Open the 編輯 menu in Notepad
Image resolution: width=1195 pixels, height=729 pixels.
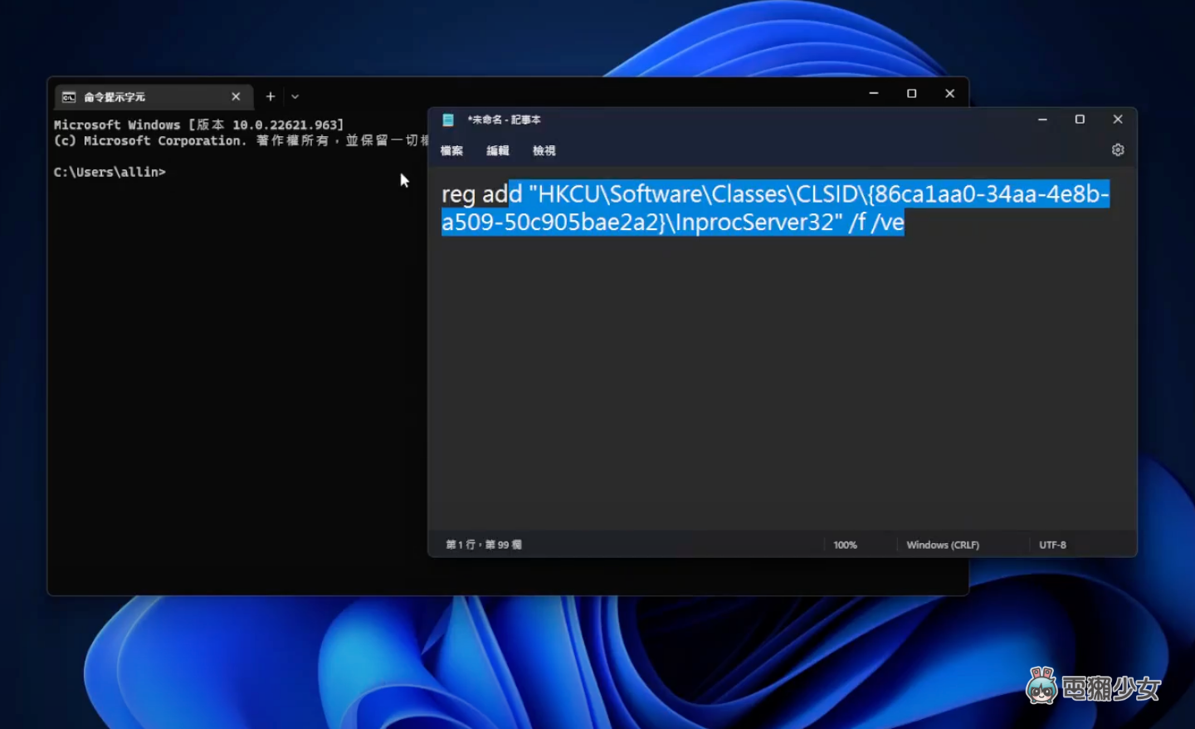[498, 150]
